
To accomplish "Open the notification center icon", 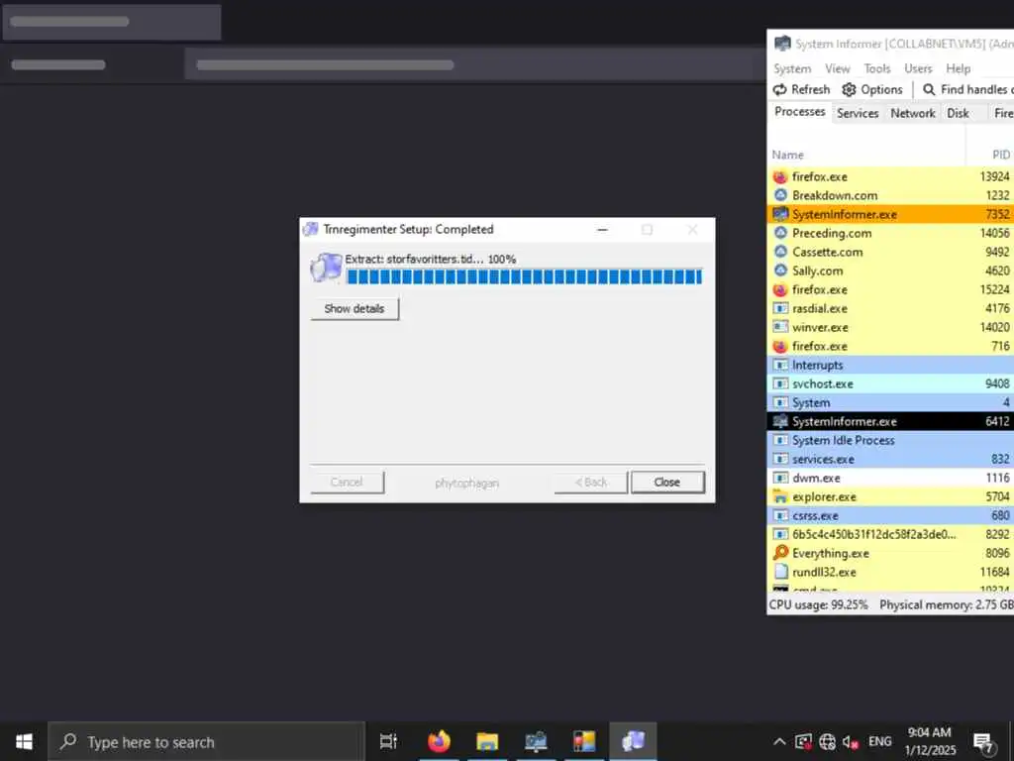I will (x=983, y=742).
